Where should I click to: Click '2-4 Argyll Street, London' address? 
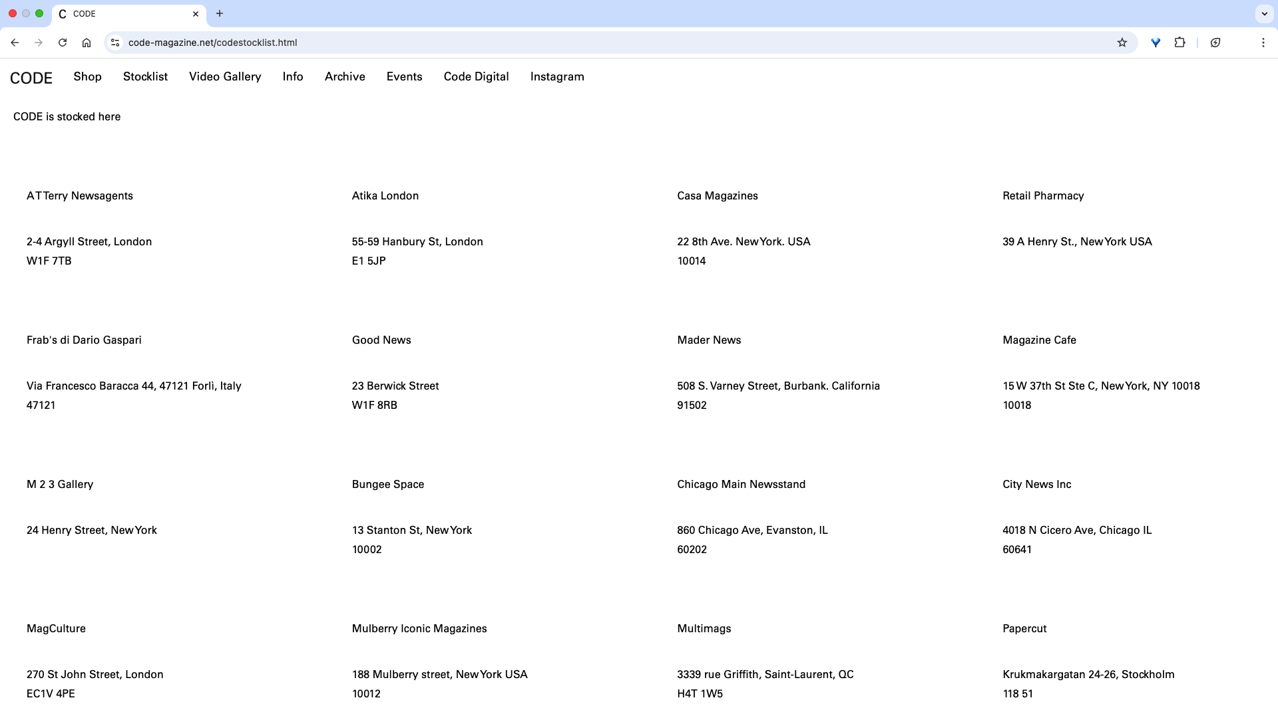pos(89,242)
